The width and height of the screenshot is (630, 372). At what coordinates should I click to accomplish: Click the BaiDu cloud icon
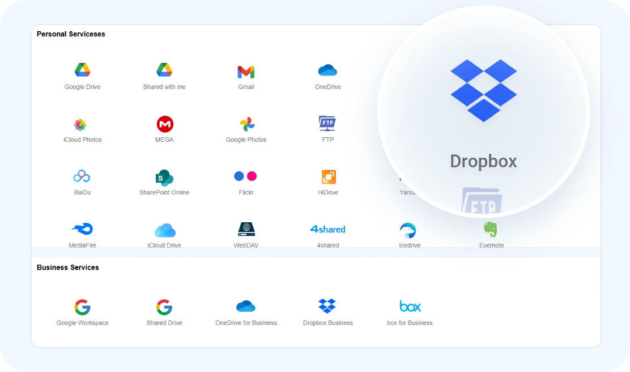point(82,176)
